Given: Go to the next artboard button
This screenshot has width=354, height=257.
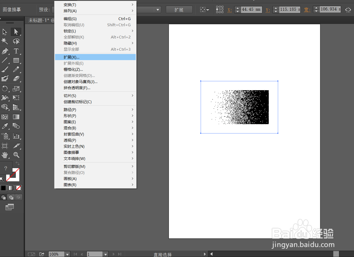Looking at the screenshot, I should click(x=114, y=254).
